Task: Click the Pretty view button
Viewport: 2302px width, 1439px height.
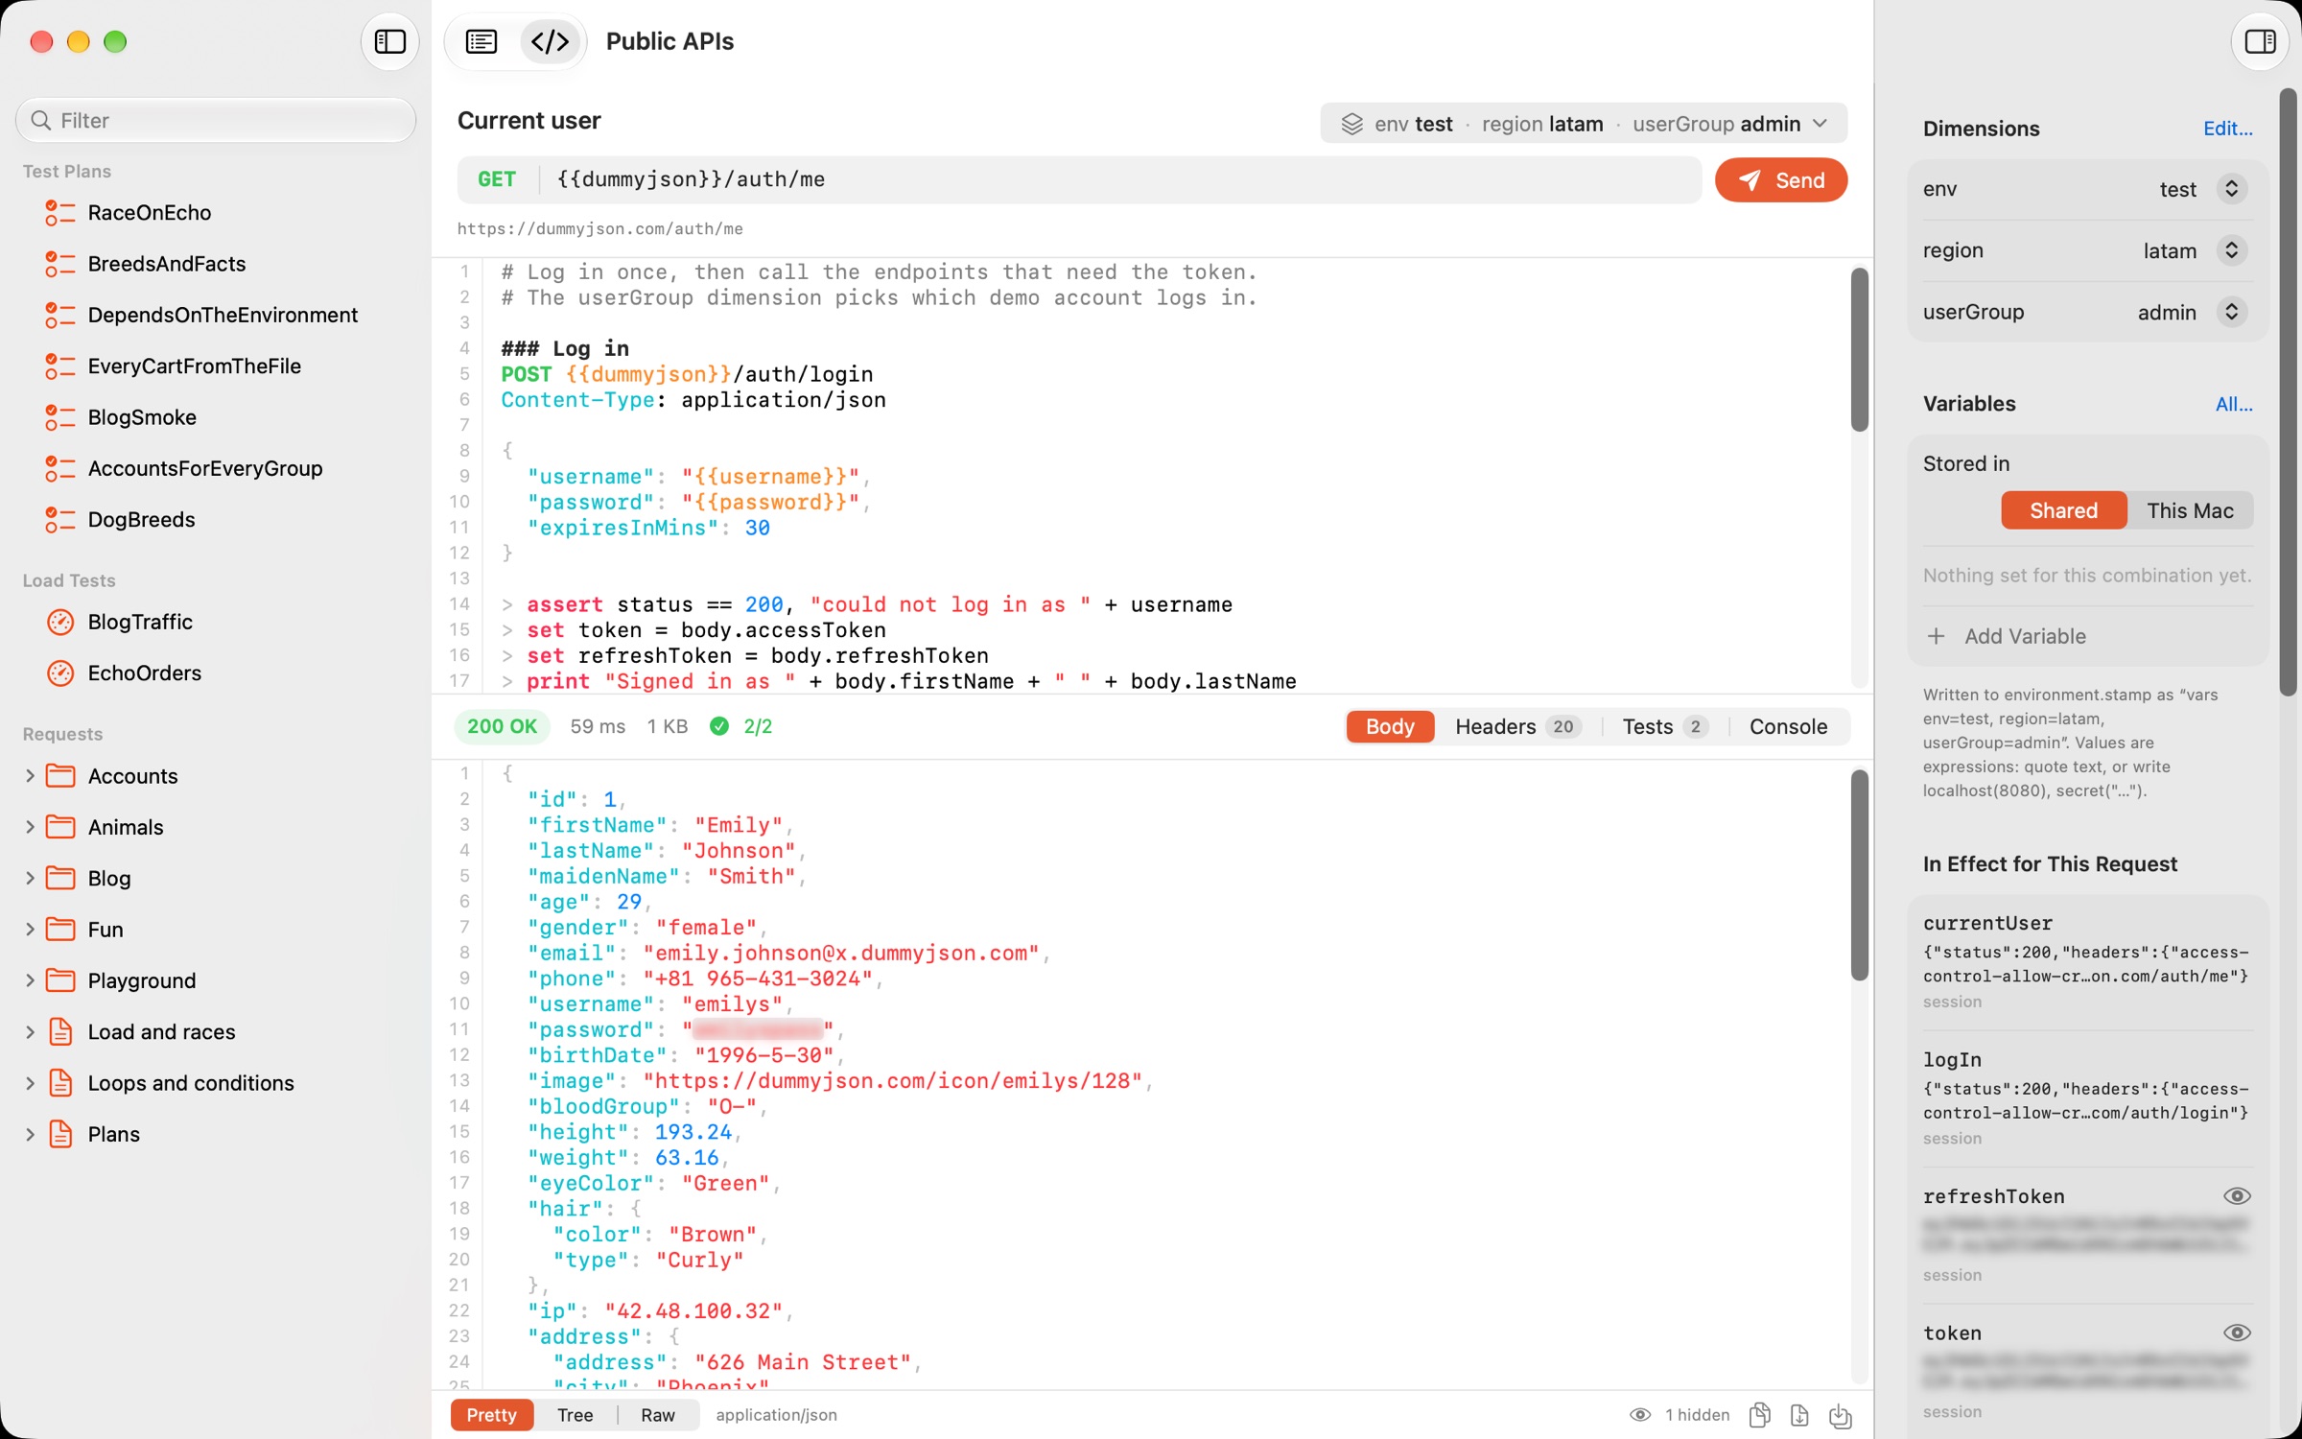Action: 491,1415
